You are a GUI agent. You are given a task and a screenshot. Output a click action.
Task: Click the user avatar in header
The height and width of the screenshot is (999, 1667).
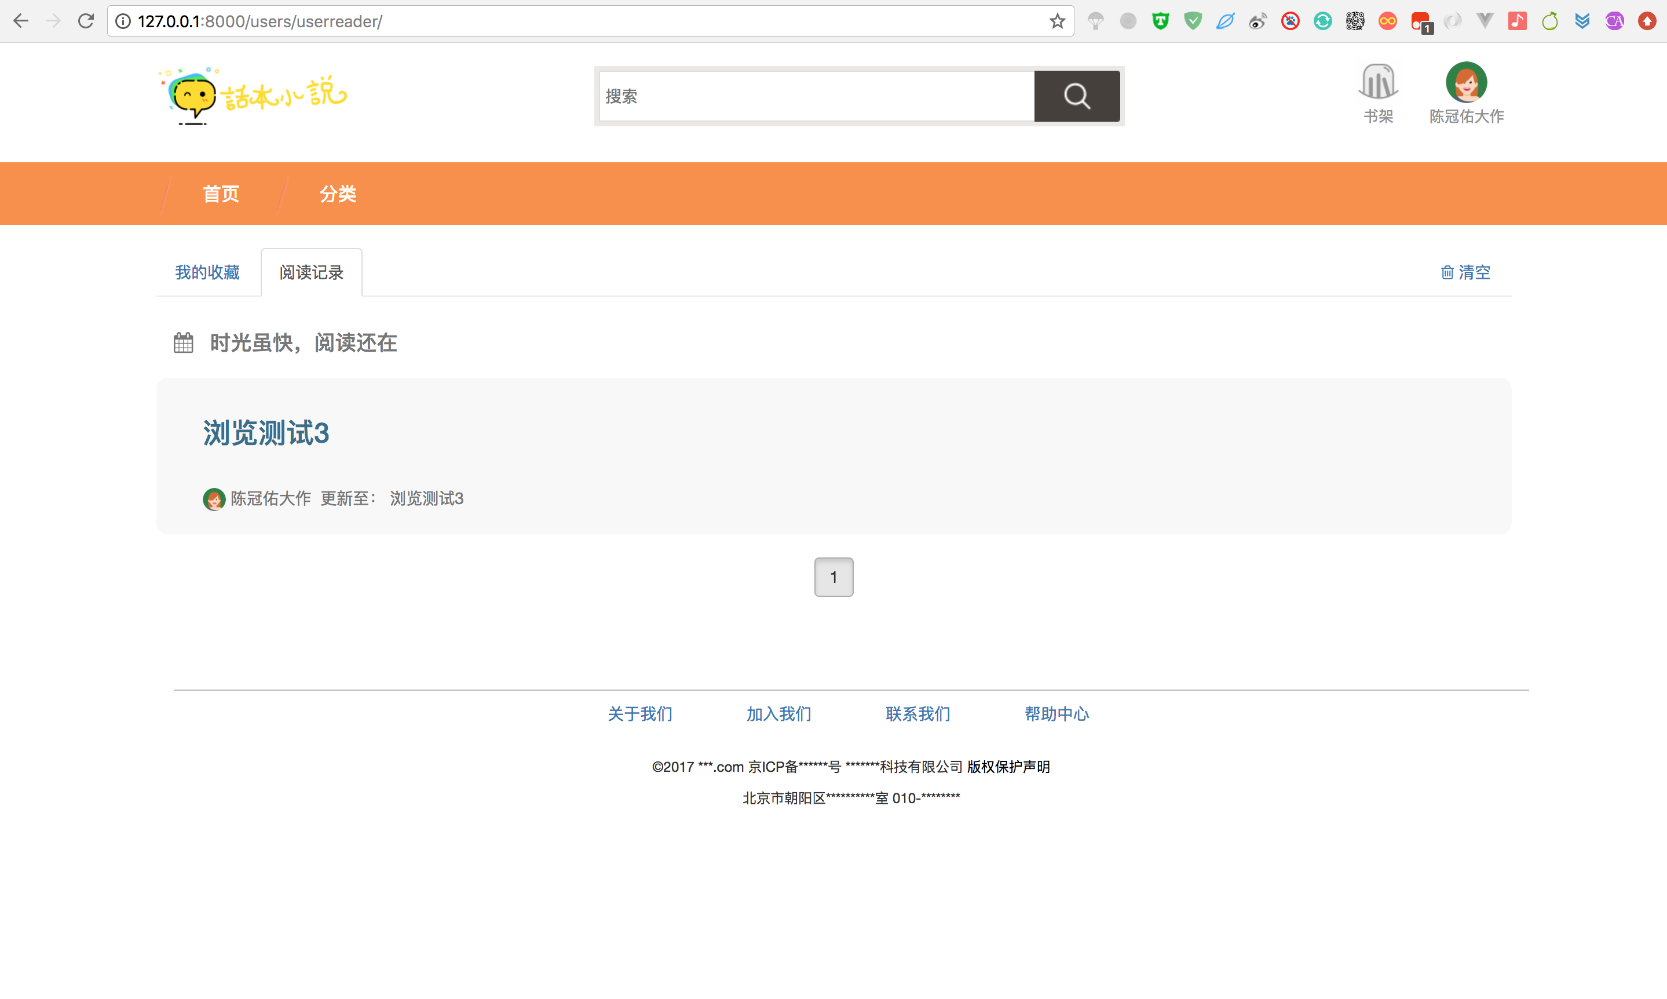1466,82
